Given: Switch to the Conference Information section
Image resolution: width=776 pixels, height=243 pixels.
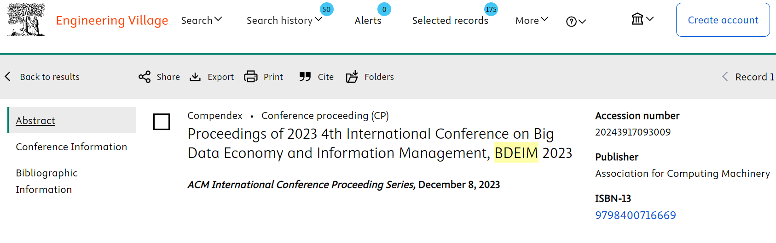Looking at the screenshot, I should pos(71,147).
